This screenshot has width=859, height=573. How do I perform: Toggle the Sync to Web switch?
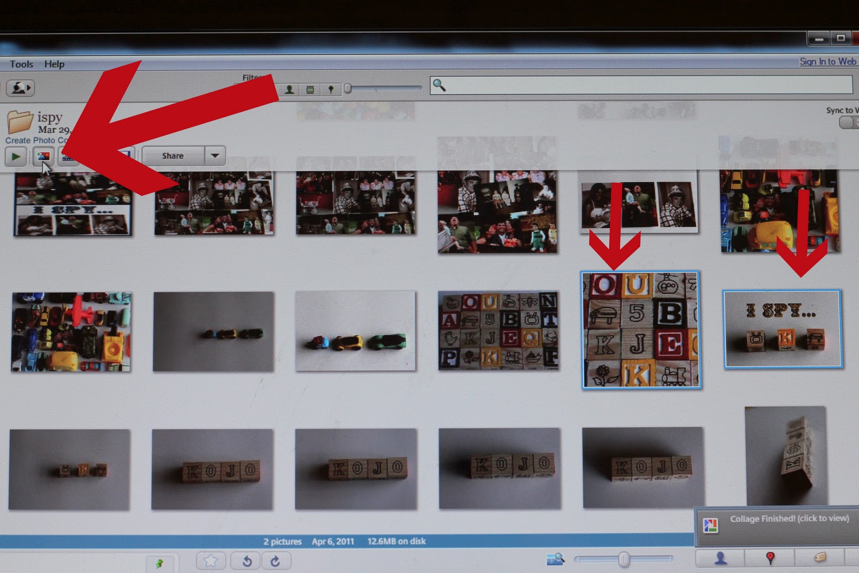point(849,122)
